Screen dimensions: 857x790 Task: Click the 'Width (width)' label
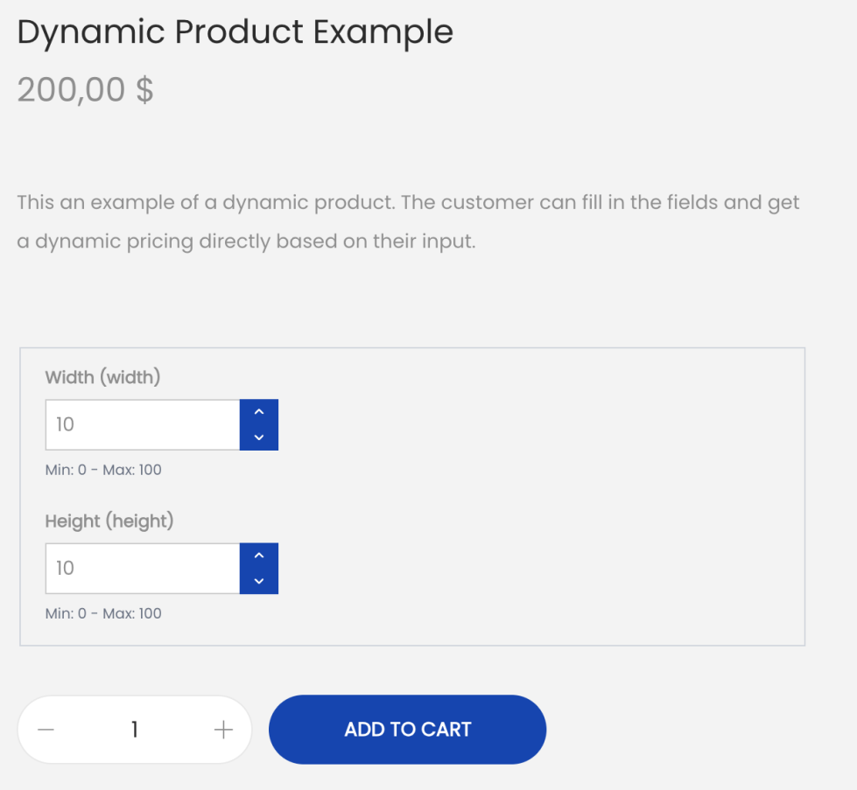coord(102,378)
